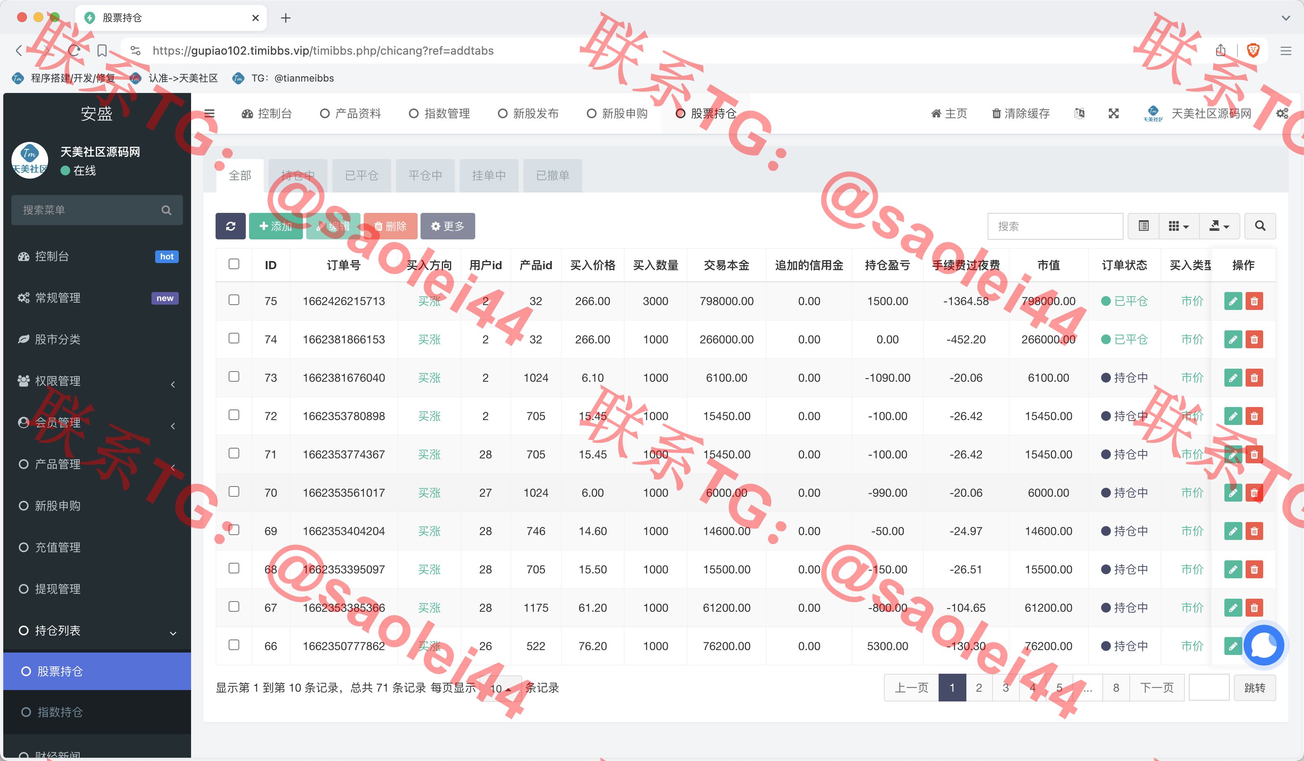Screen dimensions: 1304x761
Task: Go to page 2 of records
Action: point(979,688)
